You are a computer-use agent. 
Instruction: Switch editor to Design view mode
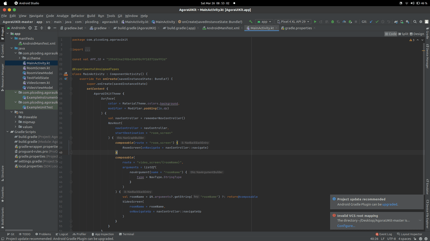pos(417,34)
